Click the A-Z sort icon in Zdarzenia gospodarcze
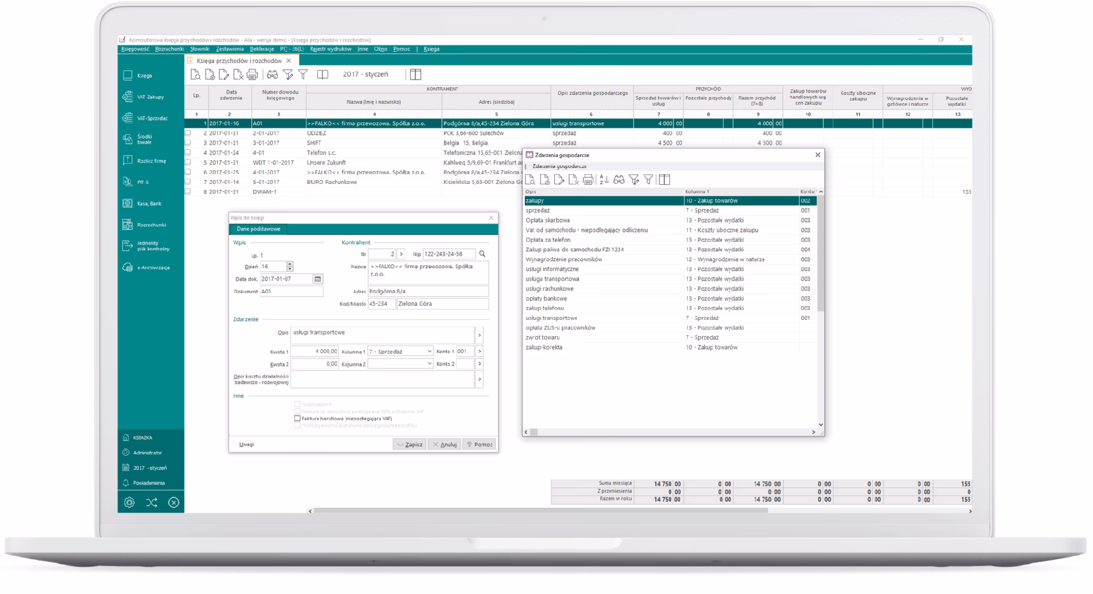Image resolution: width=1093 pixels, height=594 pixels. [604, 180]
